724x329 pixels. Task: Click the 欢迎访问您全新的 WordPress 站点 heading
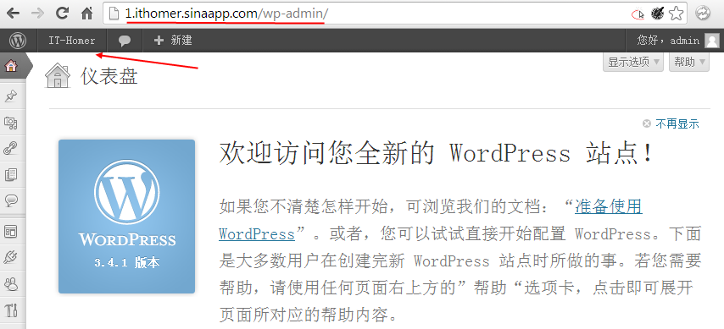(436, 153)
